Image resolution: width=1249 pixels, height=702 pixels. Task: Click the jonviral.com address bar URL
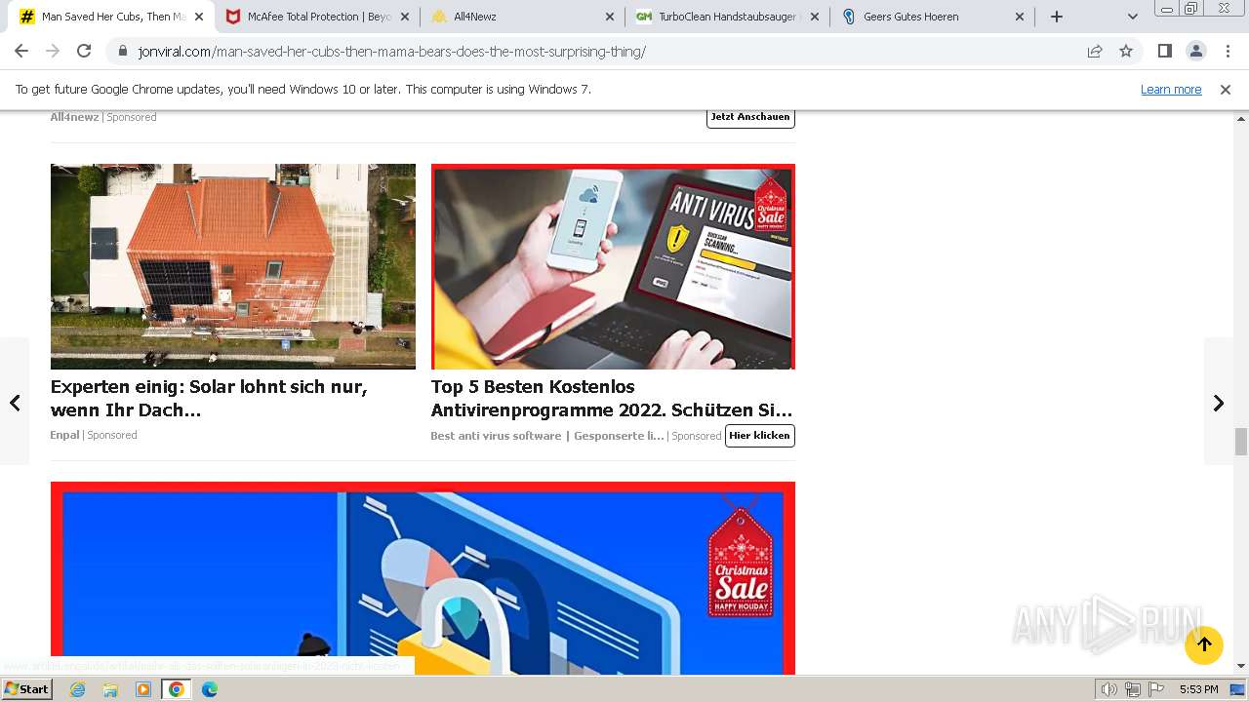[392, 52]
